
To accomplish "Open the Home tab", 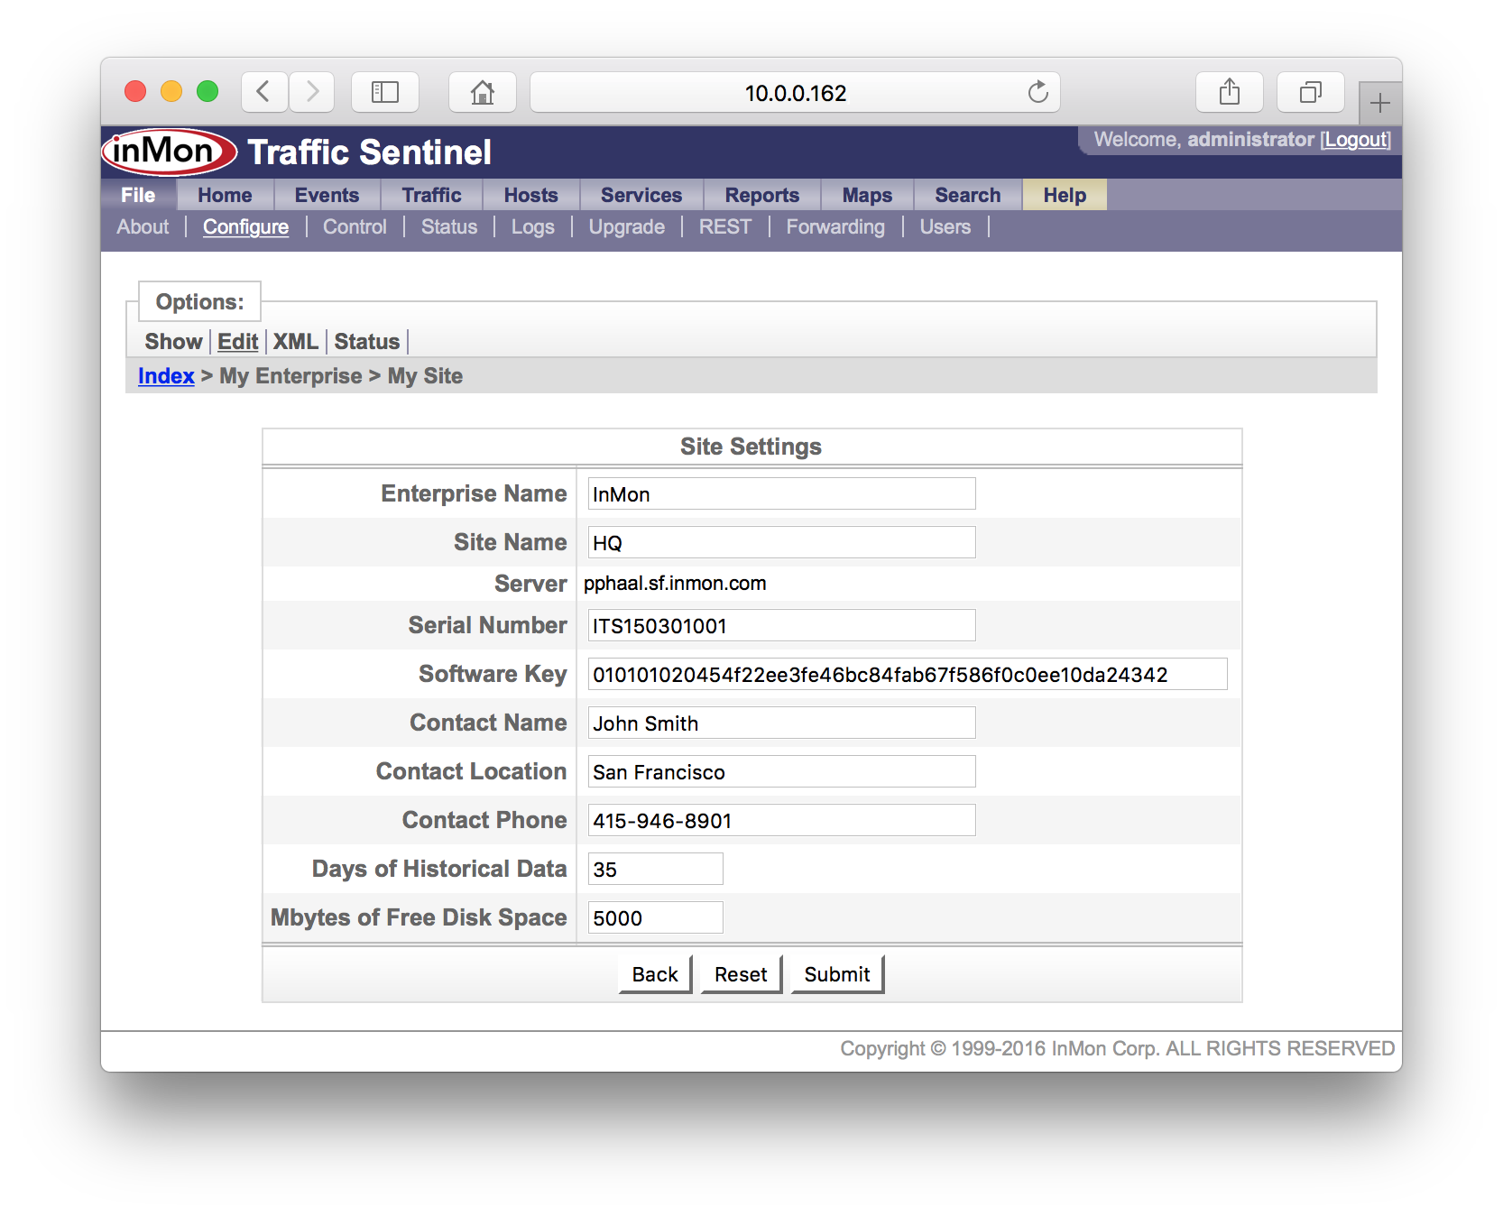I will click(x=225, y=195).
